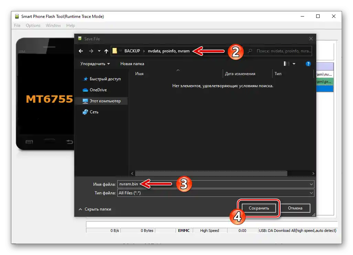Open Options menu in Flash Tool
353x255 pixels.
pos(33,25)
